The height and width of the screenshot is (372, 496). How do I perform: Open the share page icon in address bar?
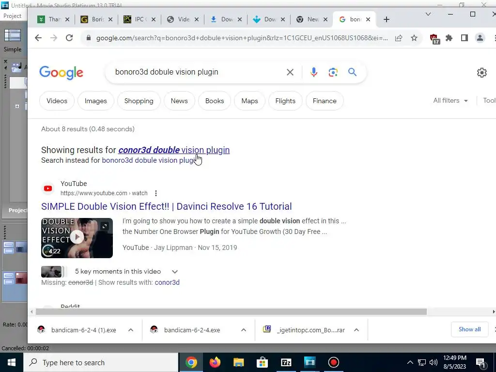point(399,38)
